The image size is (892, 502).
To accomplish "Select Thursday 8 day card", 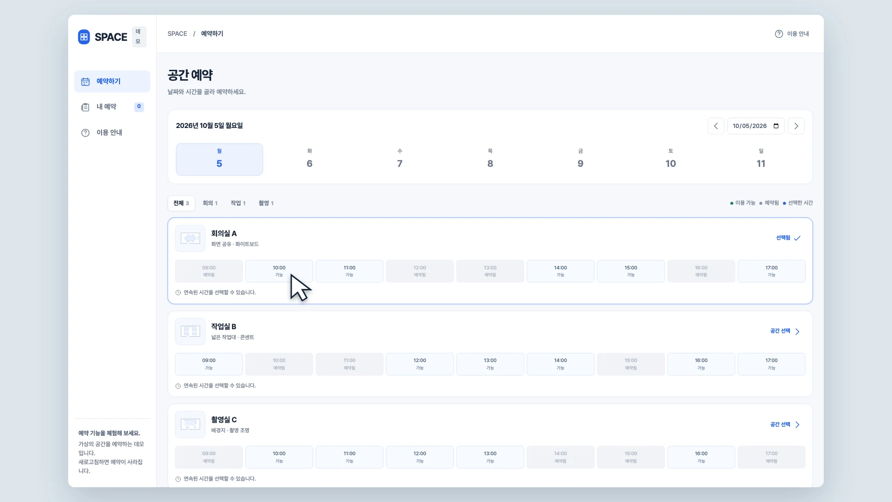I will coord(490,159).
